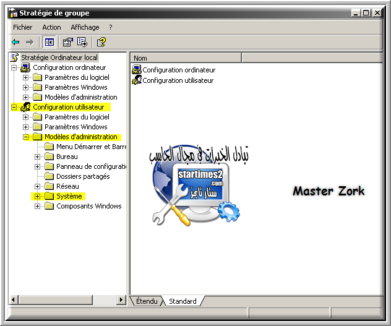Click the Stratégie Ordinateur local root icon
This screenshot has width=391, height=326.
point(14,58)
